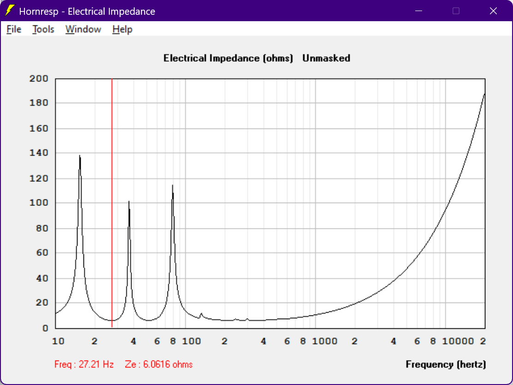Screen dimensions: 513x385
Task: Click the 'Unmasked' label in chart title
Action: pyautogui.click(x=326, y=58)
